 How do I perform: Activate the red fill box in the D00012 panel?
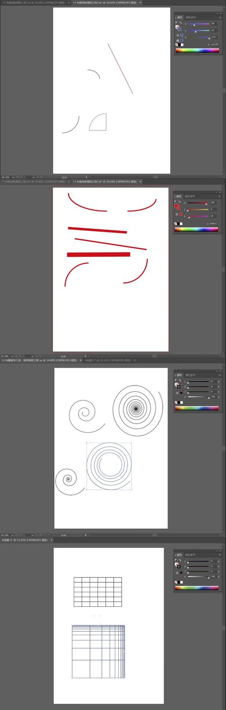176,206
